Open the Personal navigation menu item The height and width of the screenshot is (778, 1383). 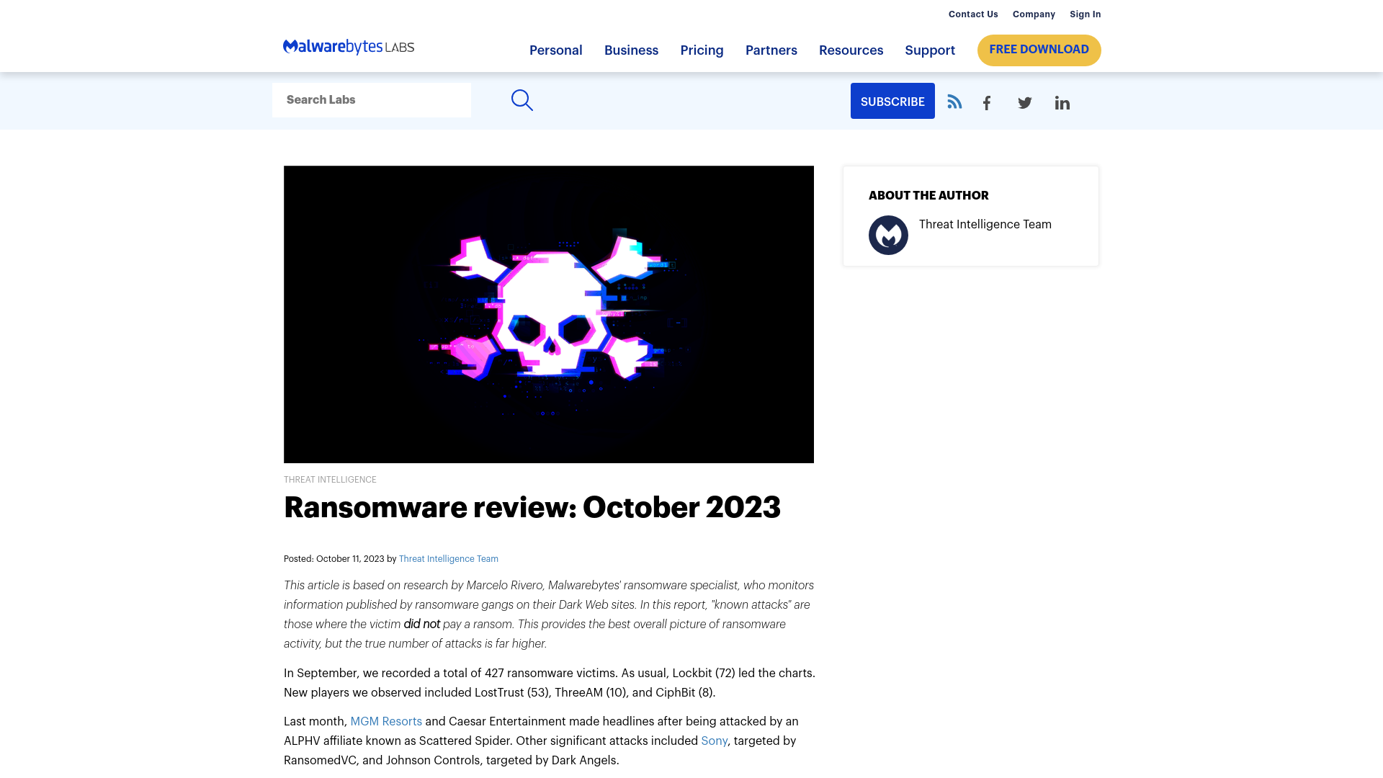(x=555, y=50)
